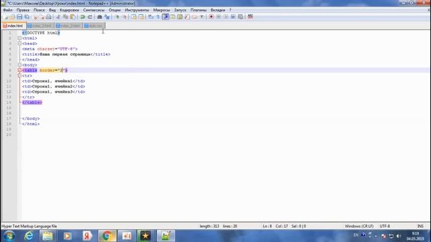Collapse the head fold marker on line 3

pos(20,43)
